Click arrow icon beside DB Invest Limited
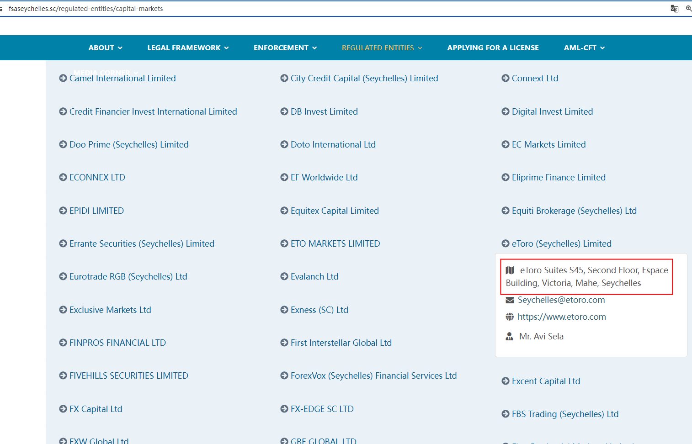This screenshot has width=692, height=444. point(284,111)
